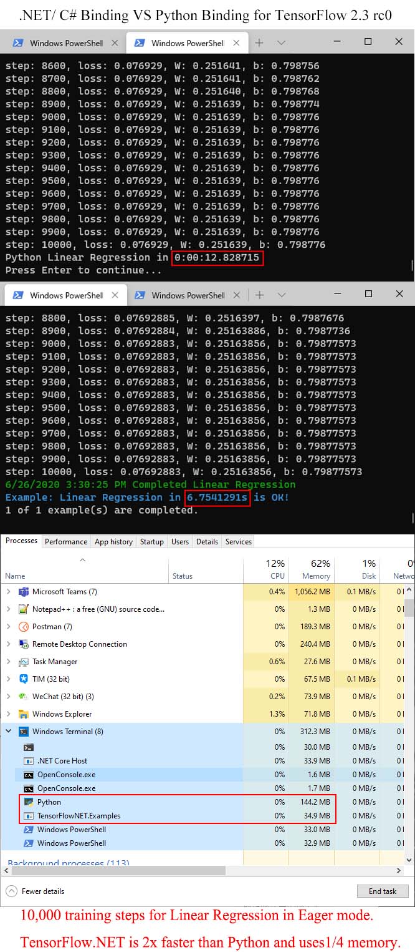Open the Startup tab
The width and height of the screenshot is (415, 952).
pos(152,542)
